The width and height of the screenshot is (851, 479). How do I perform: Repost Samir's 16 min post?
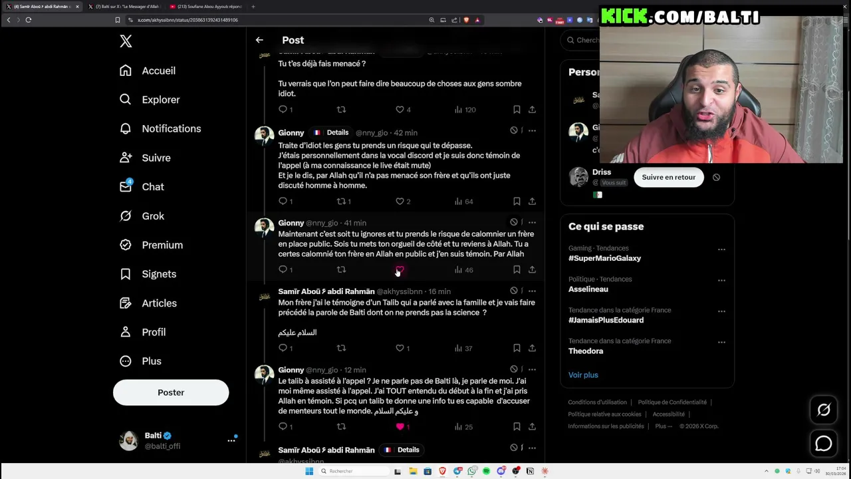pyautogui.click(x=341, y=348)
